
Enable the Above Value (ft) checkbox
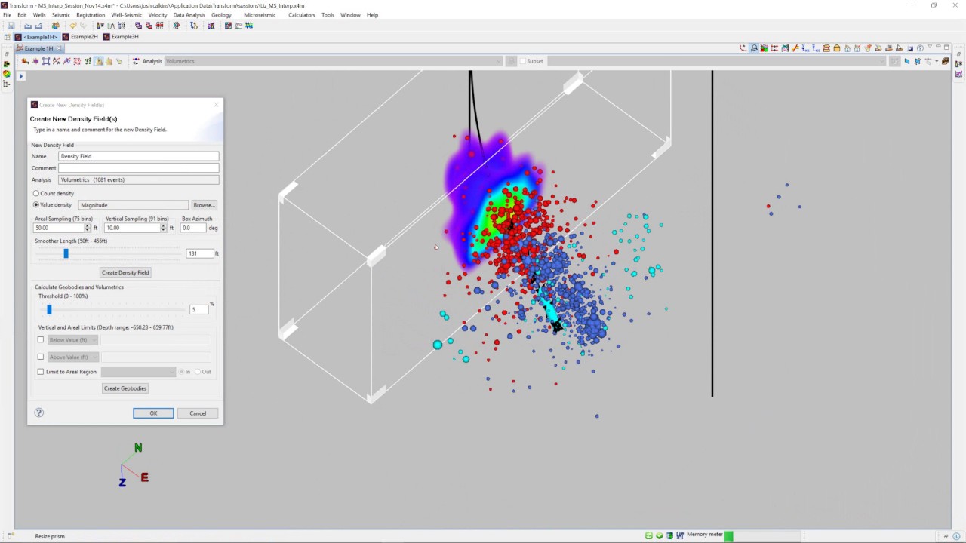[41, 357]
